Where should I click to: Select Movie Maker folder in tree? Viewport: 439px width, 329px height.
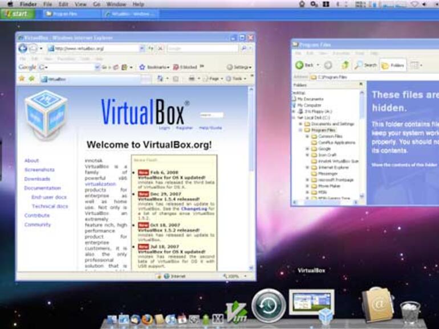pos(326,186)
